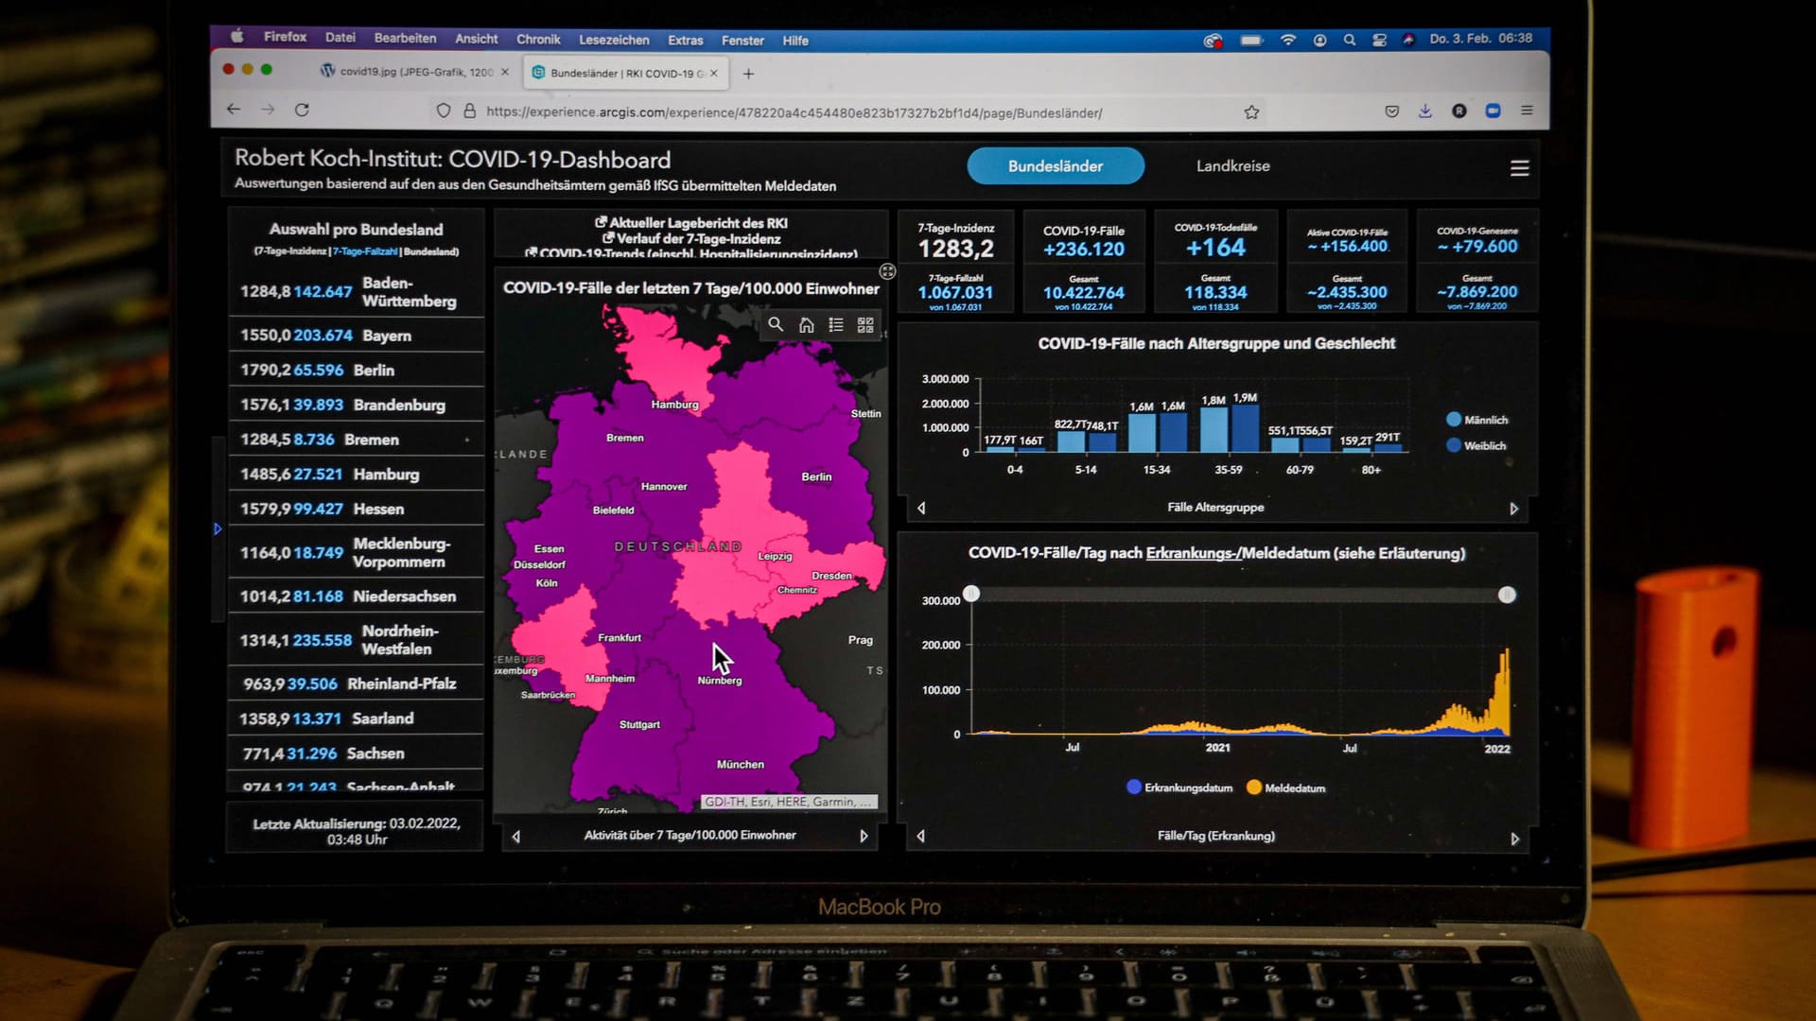
Task: Select Brandenburg in the state list
Action: pos(357,405)
